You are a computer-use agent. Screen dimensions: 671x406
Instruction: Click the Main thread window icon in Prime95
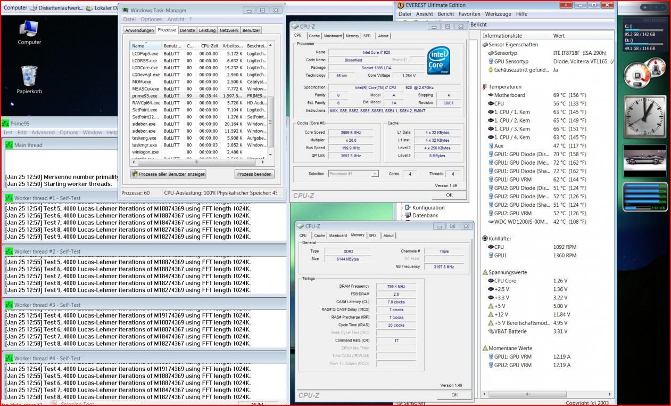[9, 144]
